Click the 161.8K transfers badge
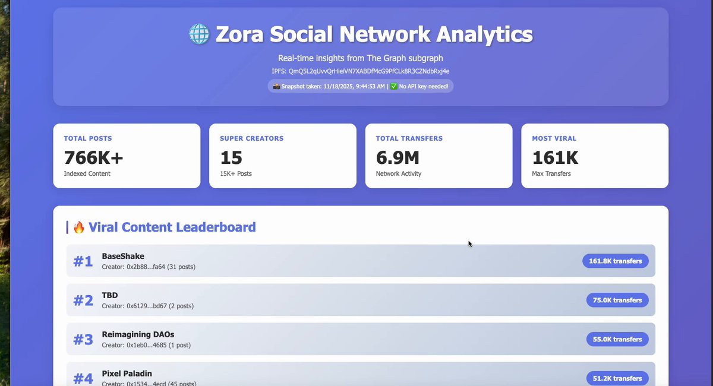713x386 pixels. click(x=616, y=261)
